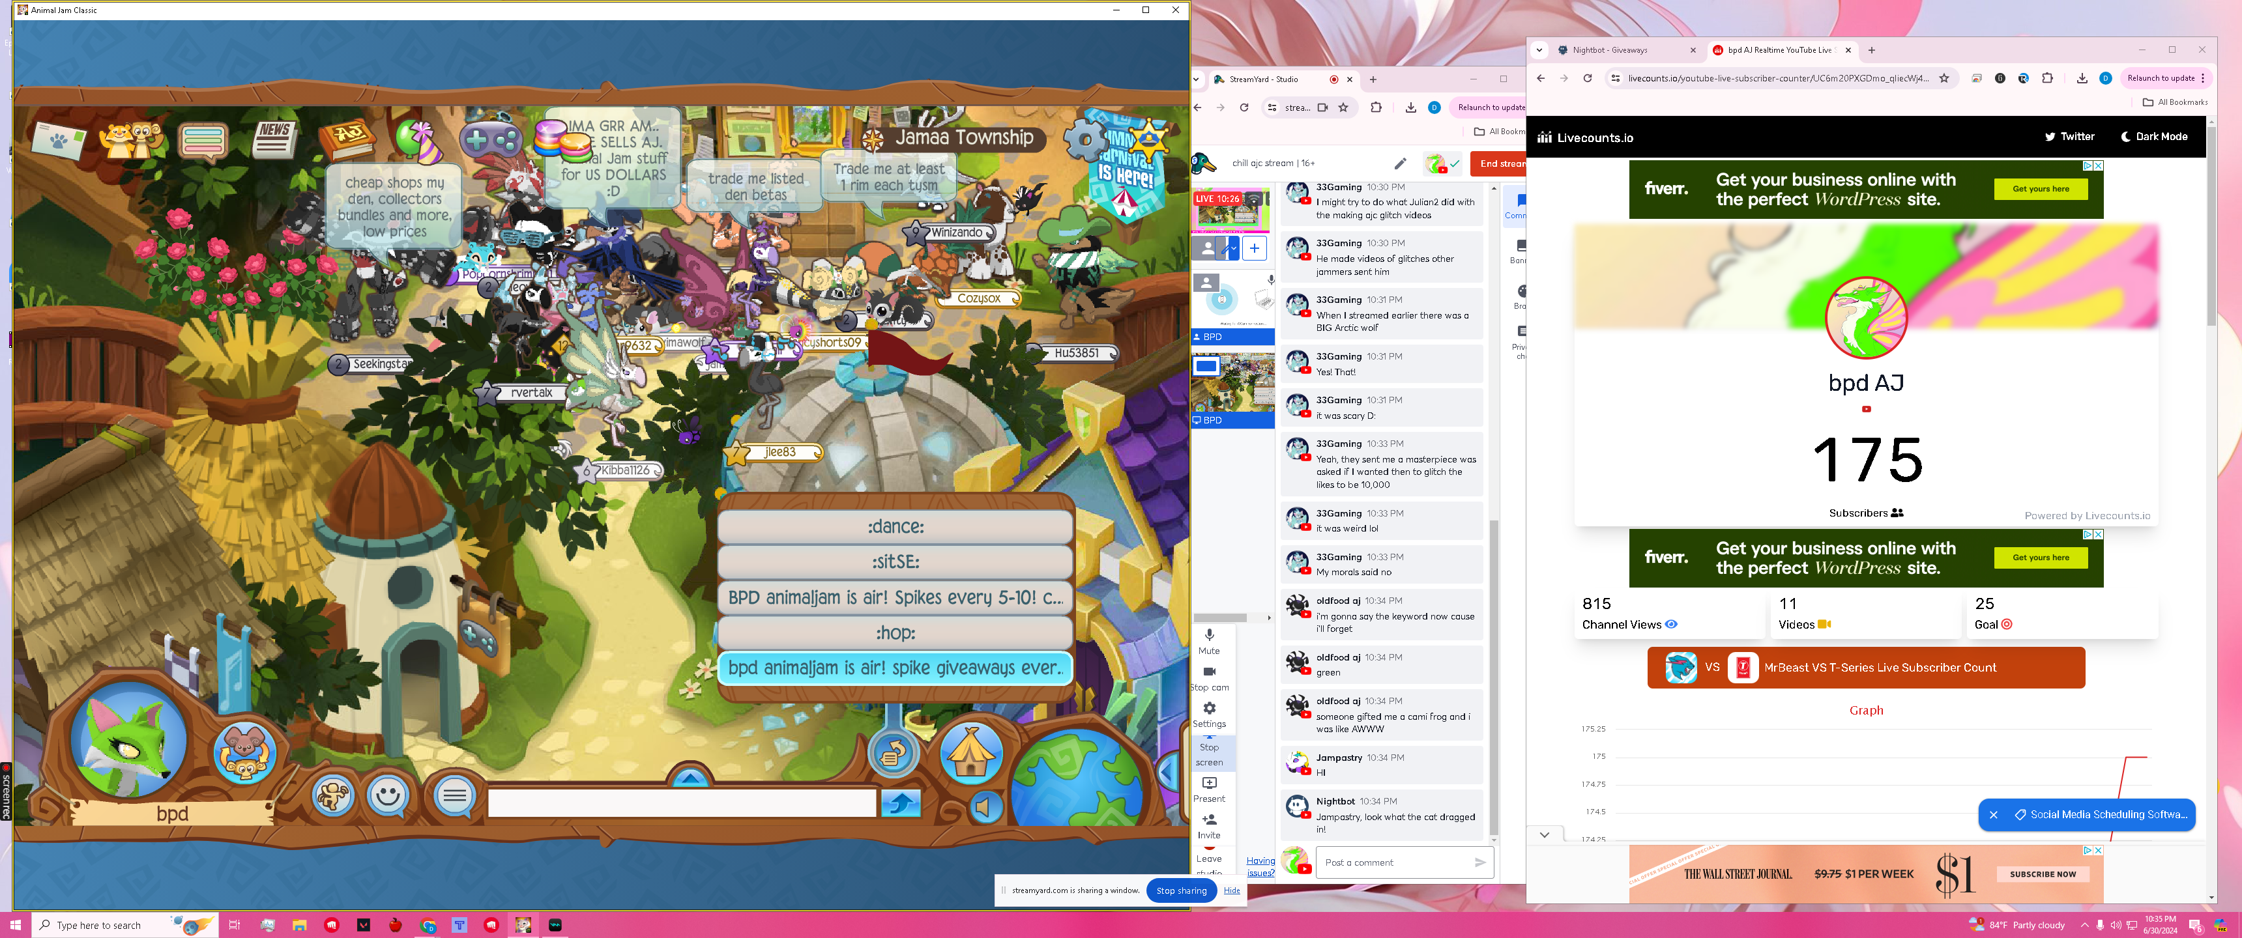Toggle Dark Mode on Livecounts
This screenshot has width=2242, height=938.
pos(2154,137)
